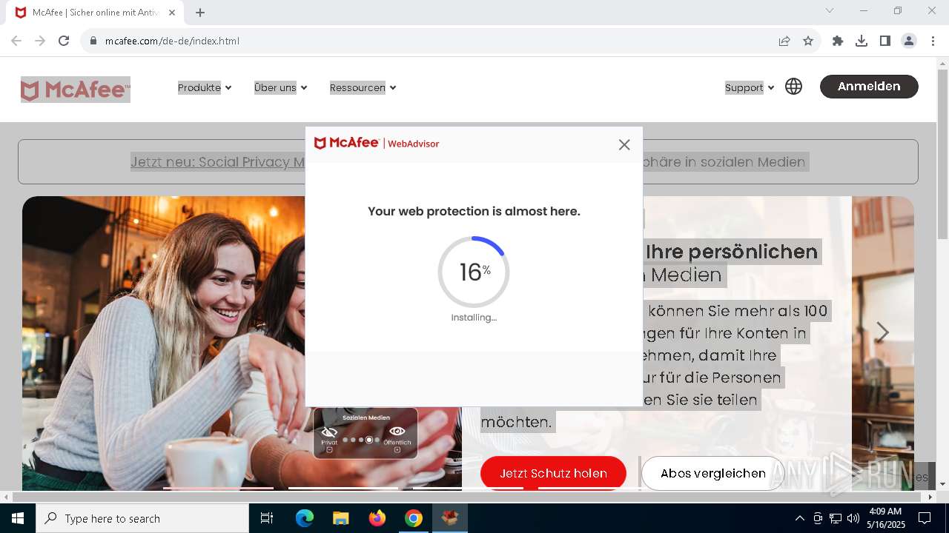Switch to Chrome on taskbar
The image size is (949, 533).
[414, 518]
